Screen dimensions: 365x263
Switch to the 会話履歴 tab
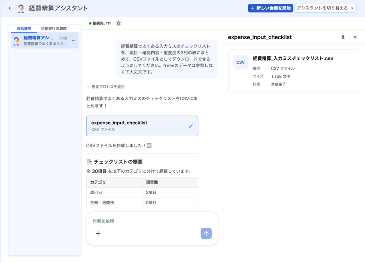click(24, 28)
